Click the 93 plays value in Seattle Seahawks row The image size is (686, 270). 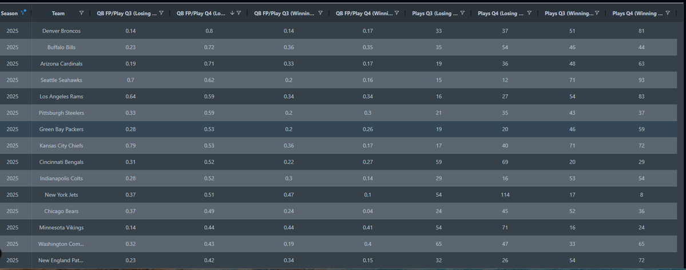pos(641,80)
